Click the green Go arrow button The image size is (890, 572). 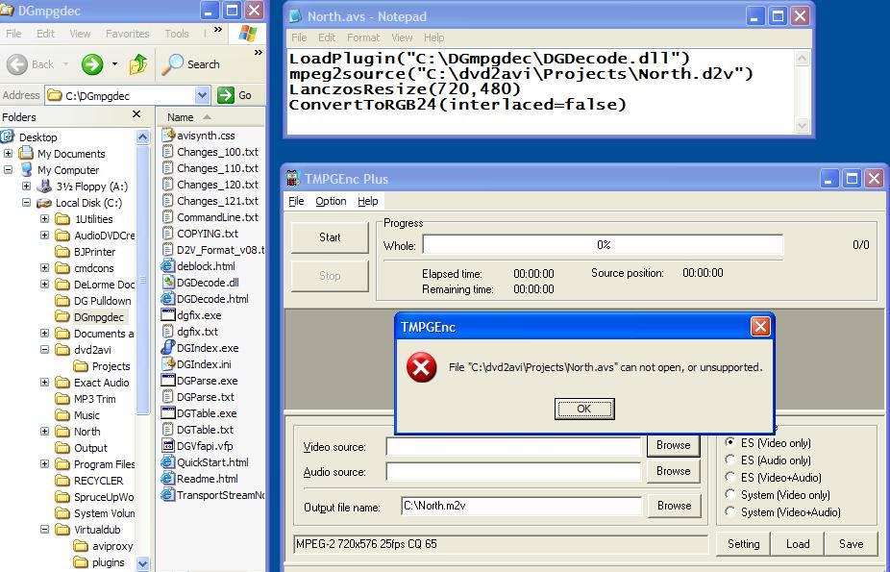tap(225, 95)
